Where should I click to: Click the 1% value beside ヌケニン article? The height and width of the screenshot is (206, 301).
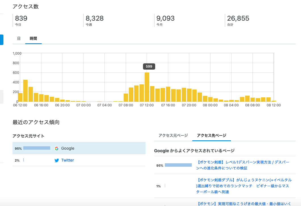158,186
